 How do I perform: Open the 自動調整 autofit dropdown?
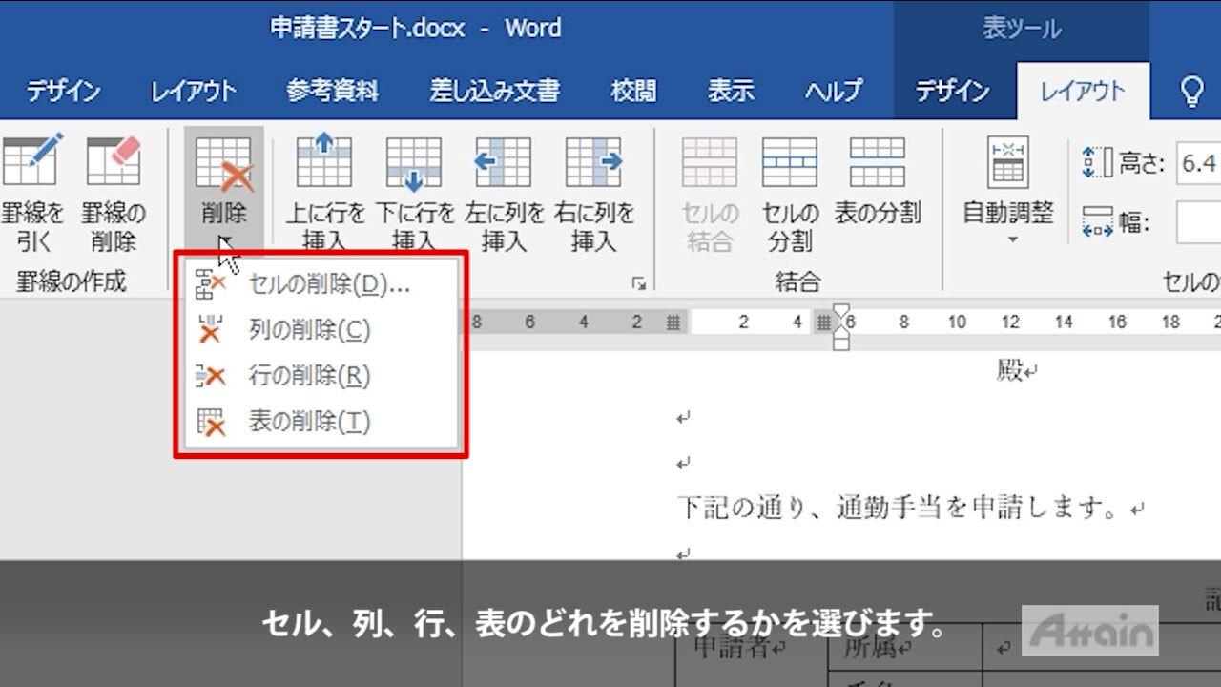coord(1008,191)
